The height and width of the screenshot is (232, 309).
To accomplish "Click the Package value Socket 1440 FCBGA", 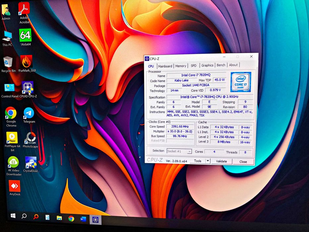I will [196, 85].
